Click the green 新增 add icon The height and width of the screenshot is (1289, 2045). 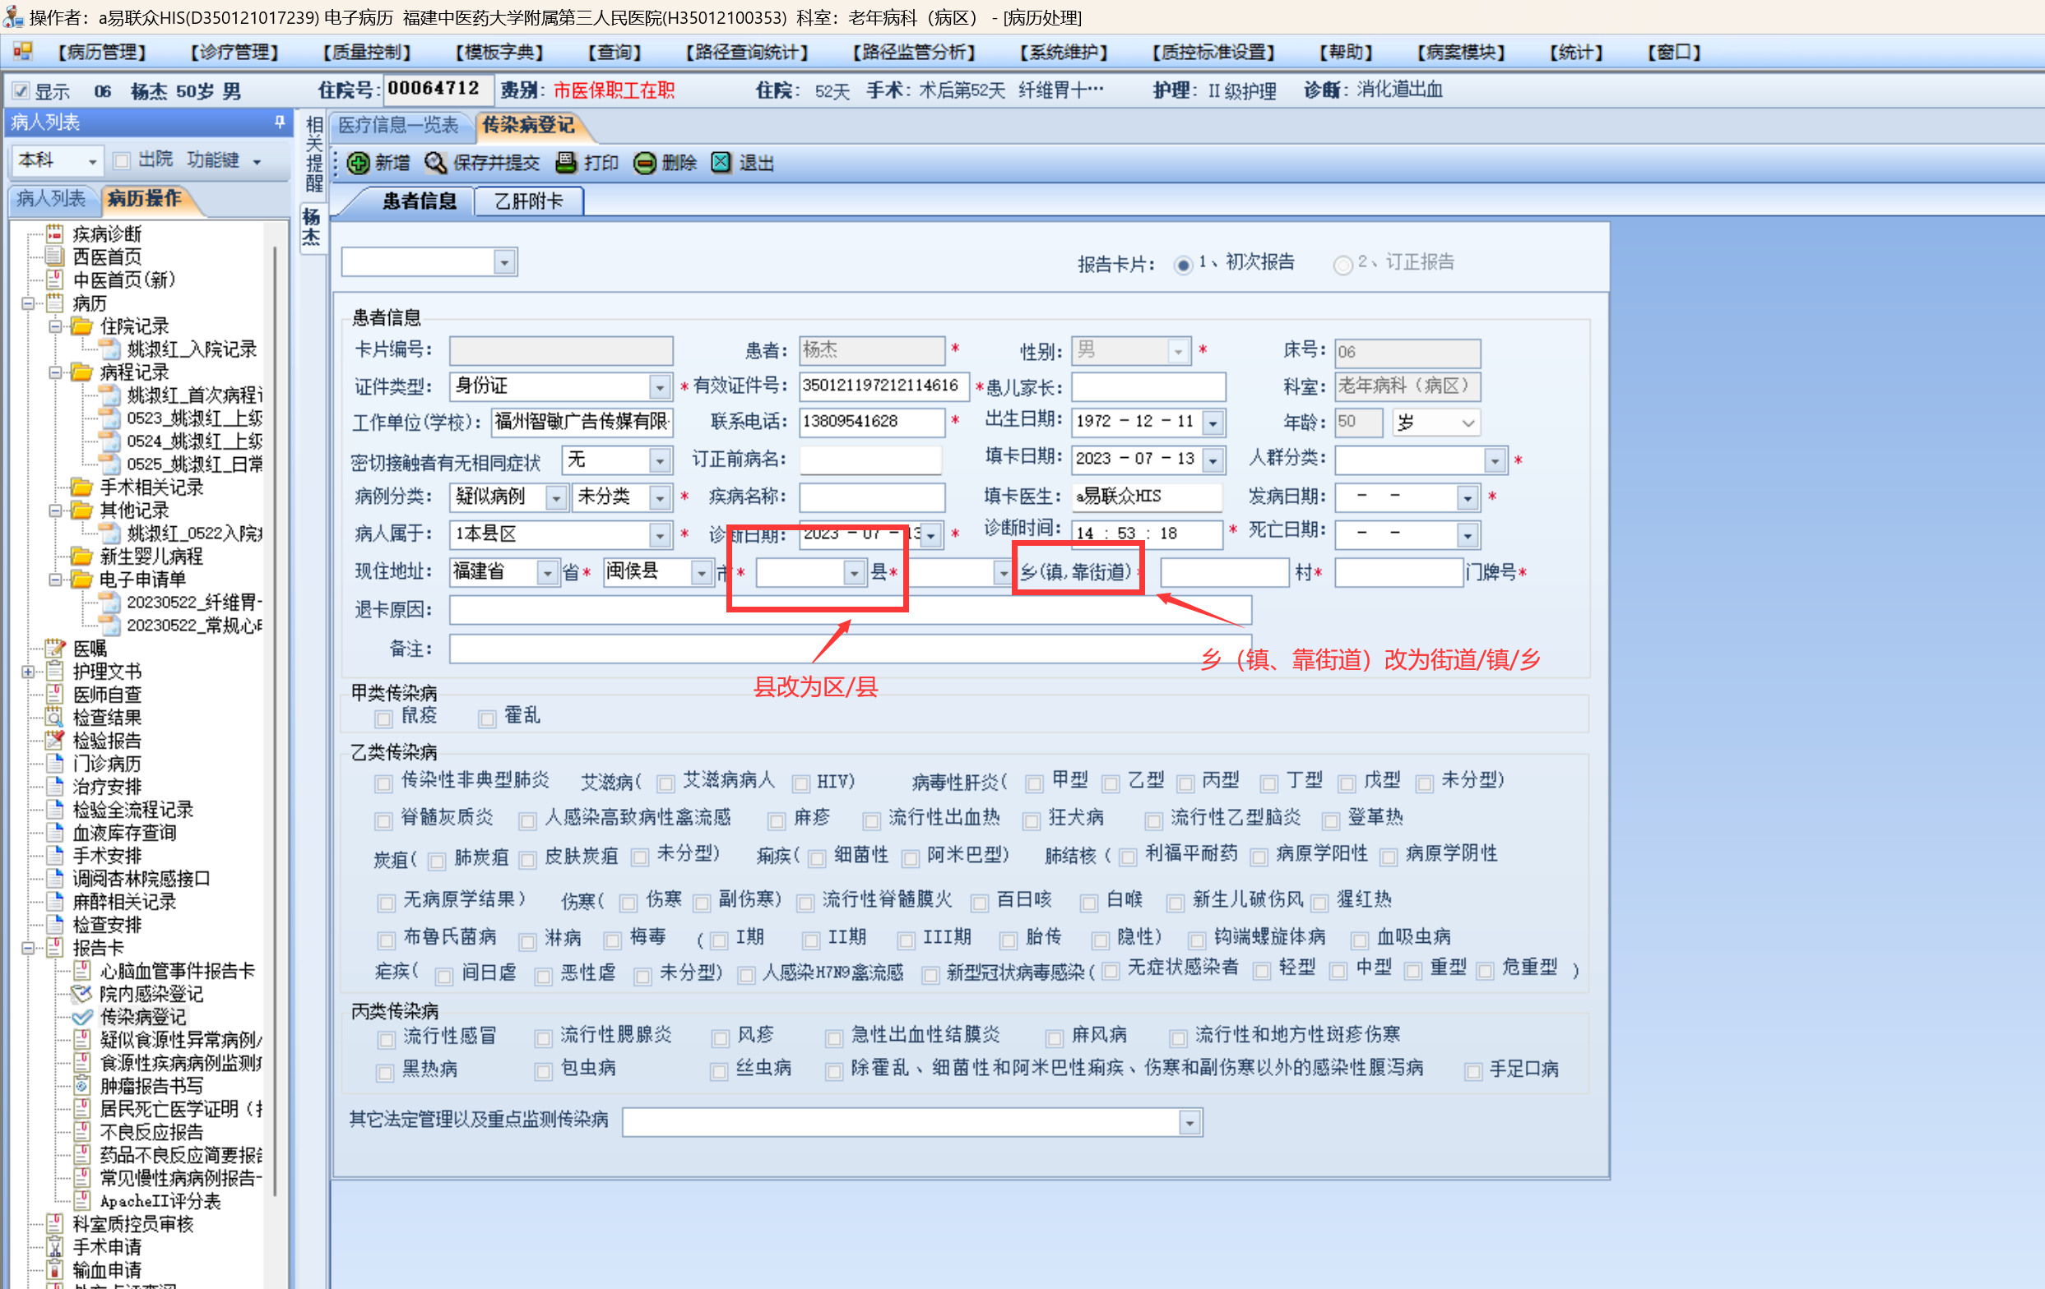point(359,163)
